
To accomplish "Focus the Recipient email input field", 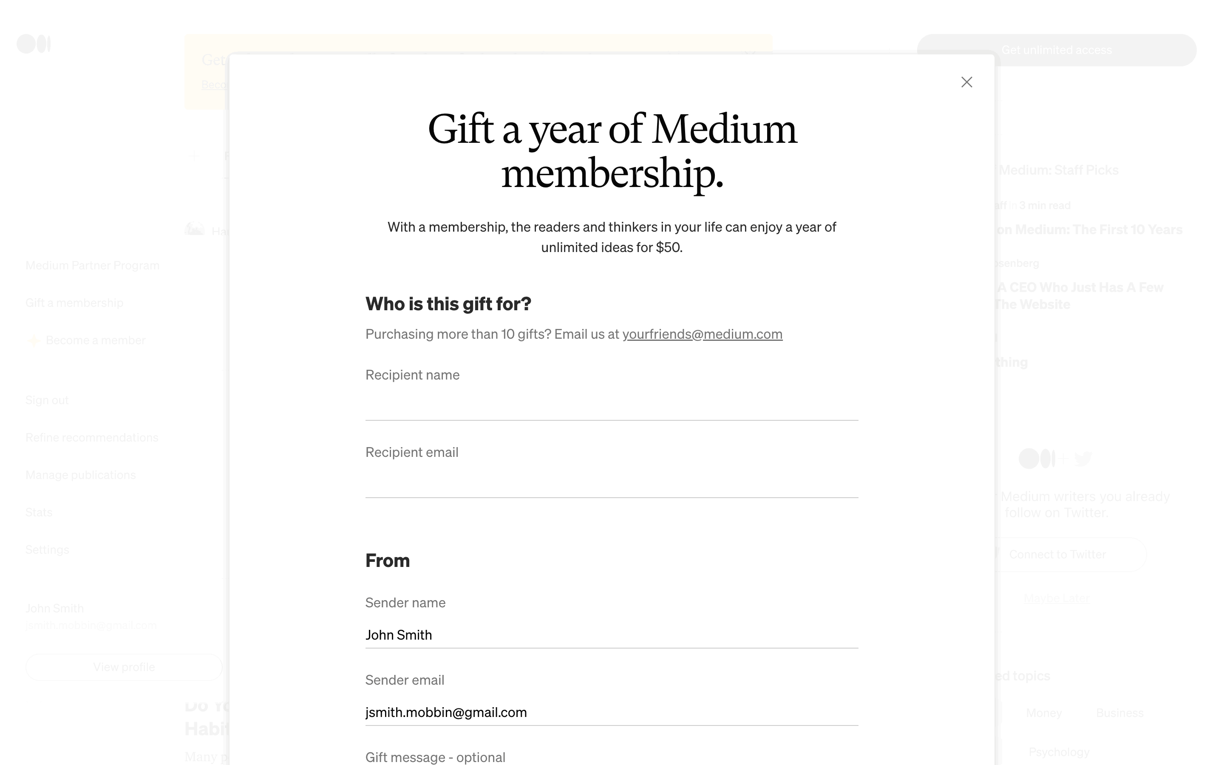I will 612,483.
